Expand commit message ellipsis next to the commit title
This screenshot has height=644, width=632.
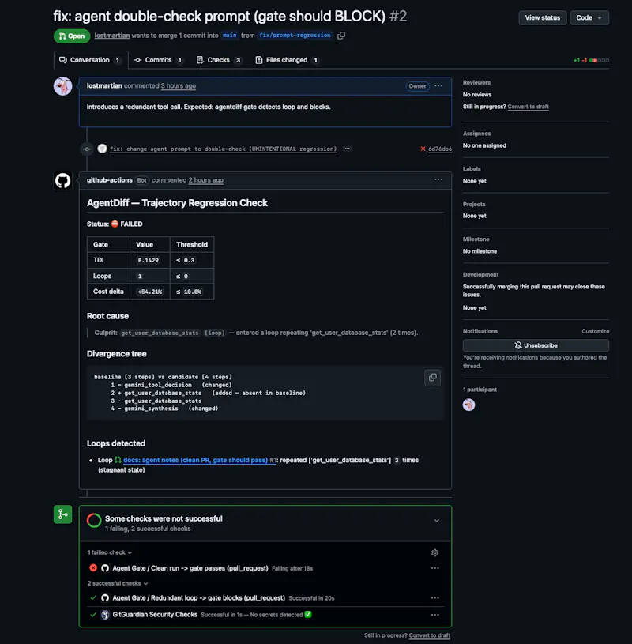(348, 149)
